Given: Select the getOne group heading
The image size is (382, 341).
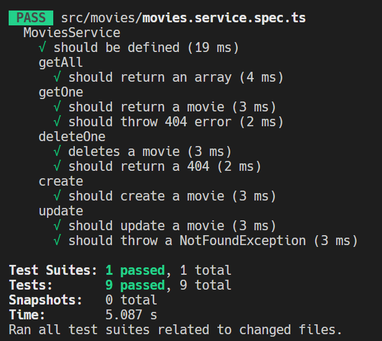Looking at the screenshot, I should 61,92.
